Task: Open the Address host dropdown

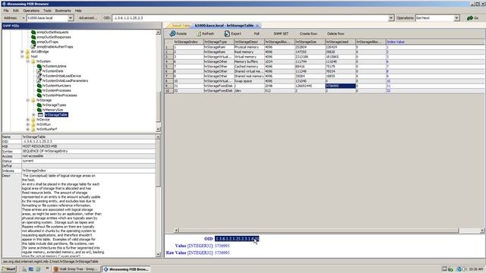Action: 71,18
